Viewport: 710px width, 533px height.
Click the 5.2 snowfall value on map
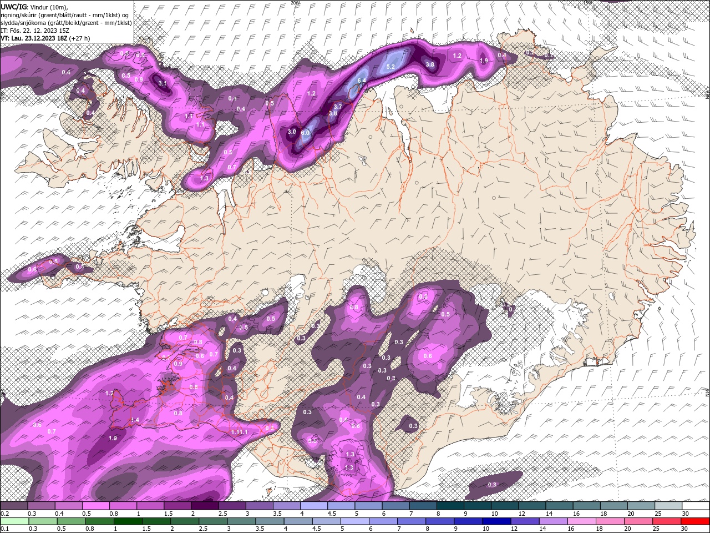click(x=390, y=67)
